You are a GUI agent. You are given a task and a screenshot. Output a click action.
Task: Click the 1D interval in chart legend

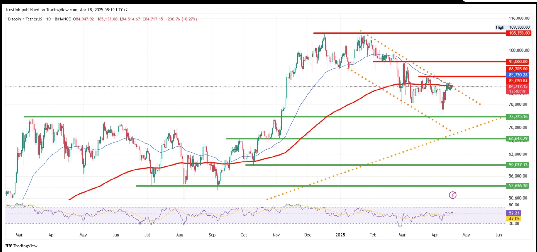click(x=49, y=19)
